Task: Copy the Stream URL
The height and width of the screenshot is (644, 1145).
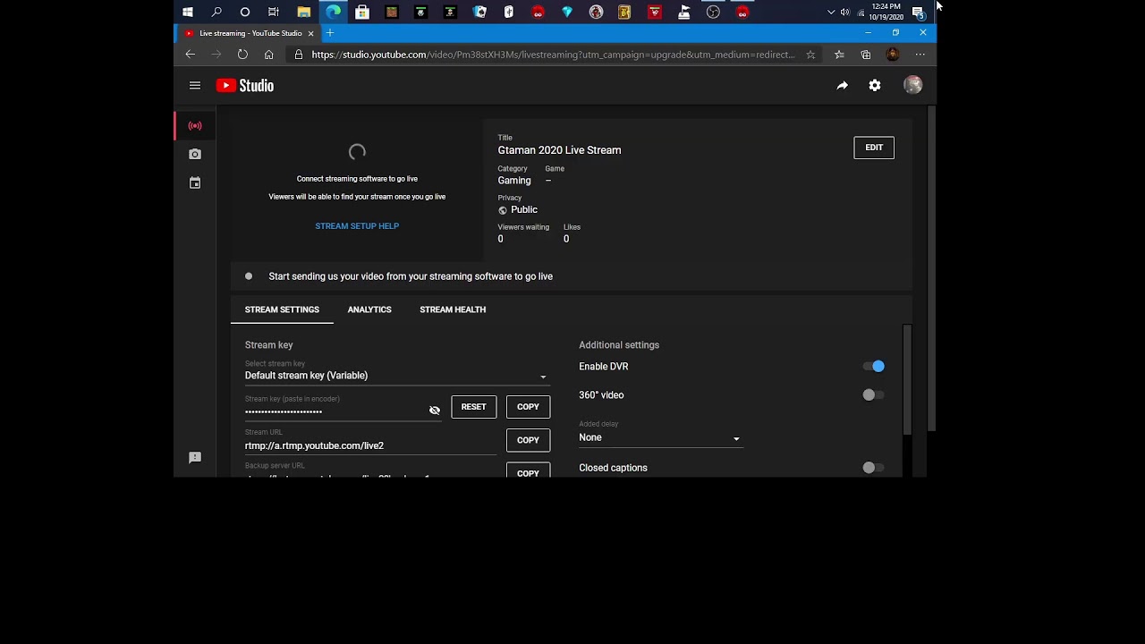Action: [x=529, y=440]
